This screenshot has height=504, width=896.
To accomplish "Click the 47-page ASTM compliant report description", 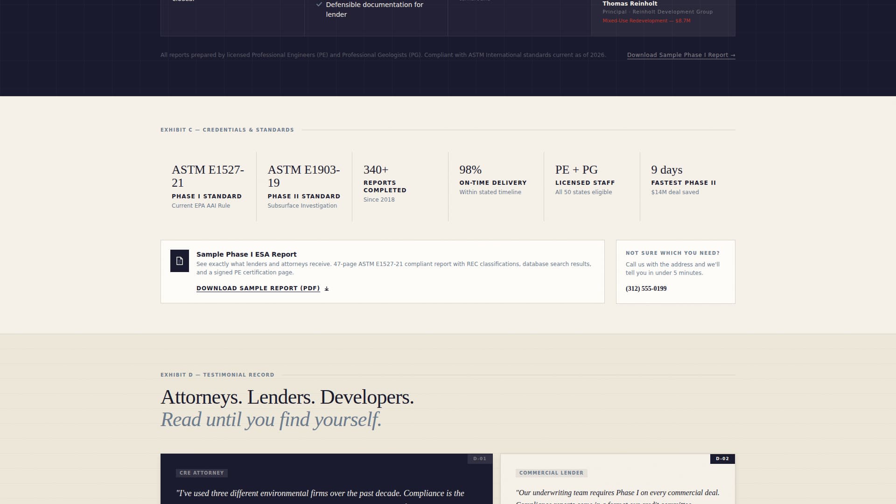I will click(394, 268).
